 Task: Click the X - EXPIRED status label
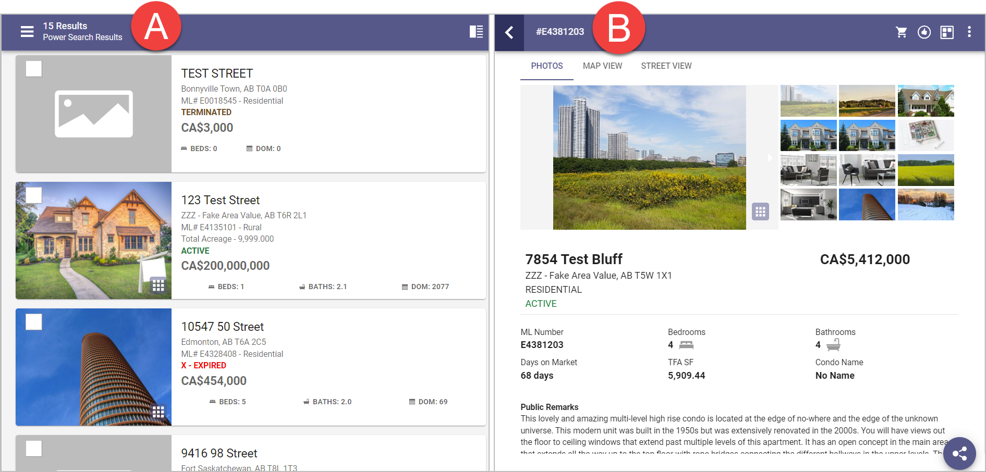(203, 365)
